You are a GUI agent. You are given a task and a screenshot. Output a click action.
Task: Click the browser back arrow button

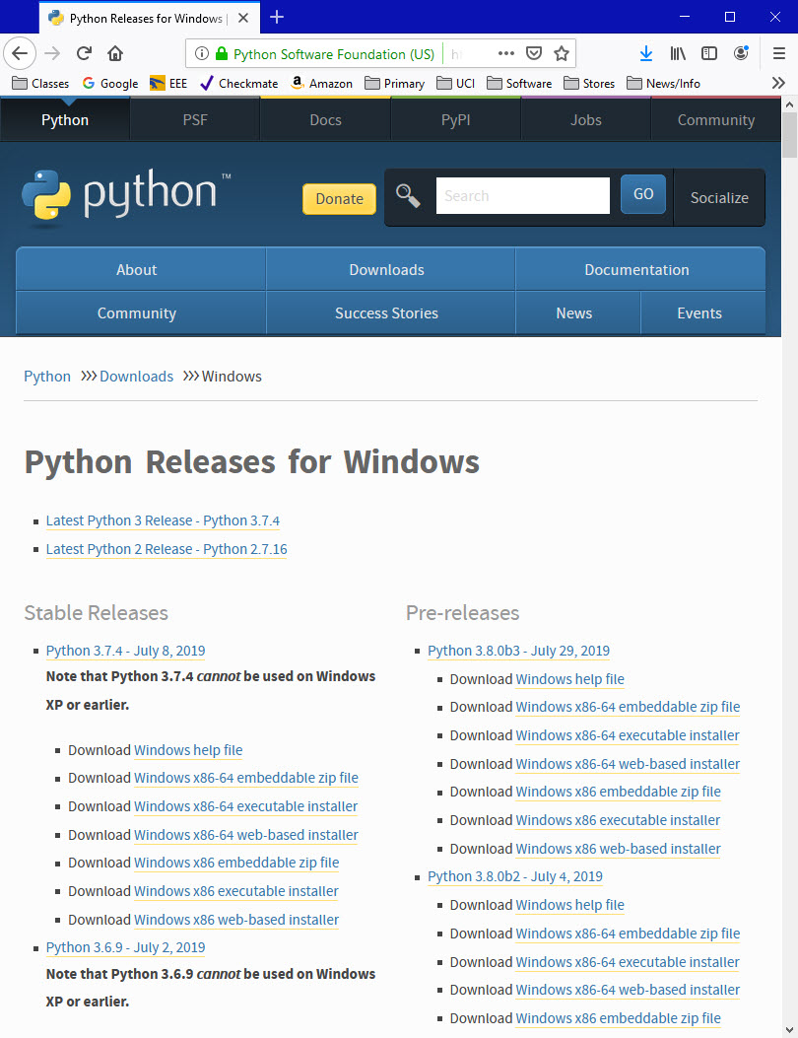point(20,53)
